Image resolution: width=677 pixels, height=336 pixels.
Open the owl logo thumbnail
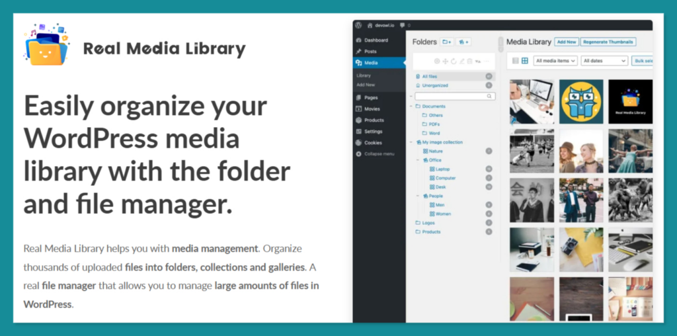[581, 102]
